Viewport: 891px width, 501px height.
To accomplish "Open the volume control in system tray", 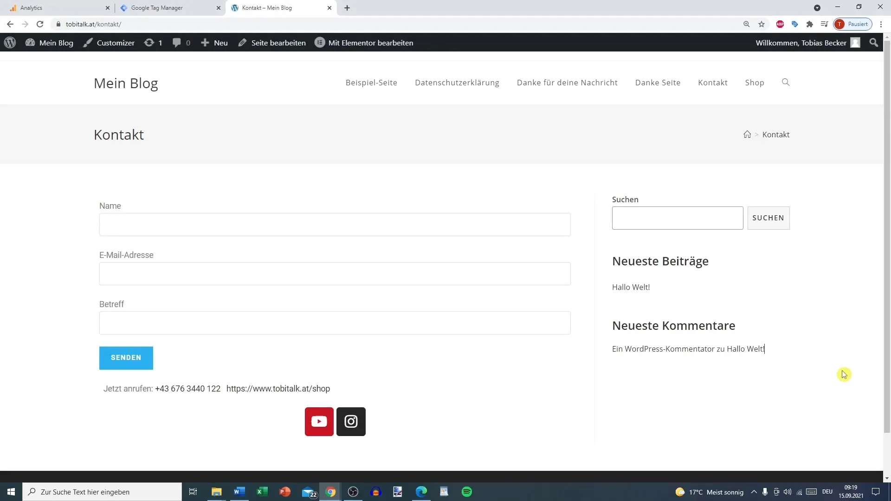I will point(788,492).
